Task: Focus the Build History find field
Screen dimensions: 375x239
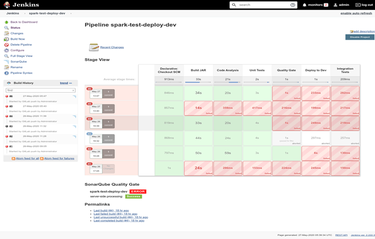Action: click(40, 90)
